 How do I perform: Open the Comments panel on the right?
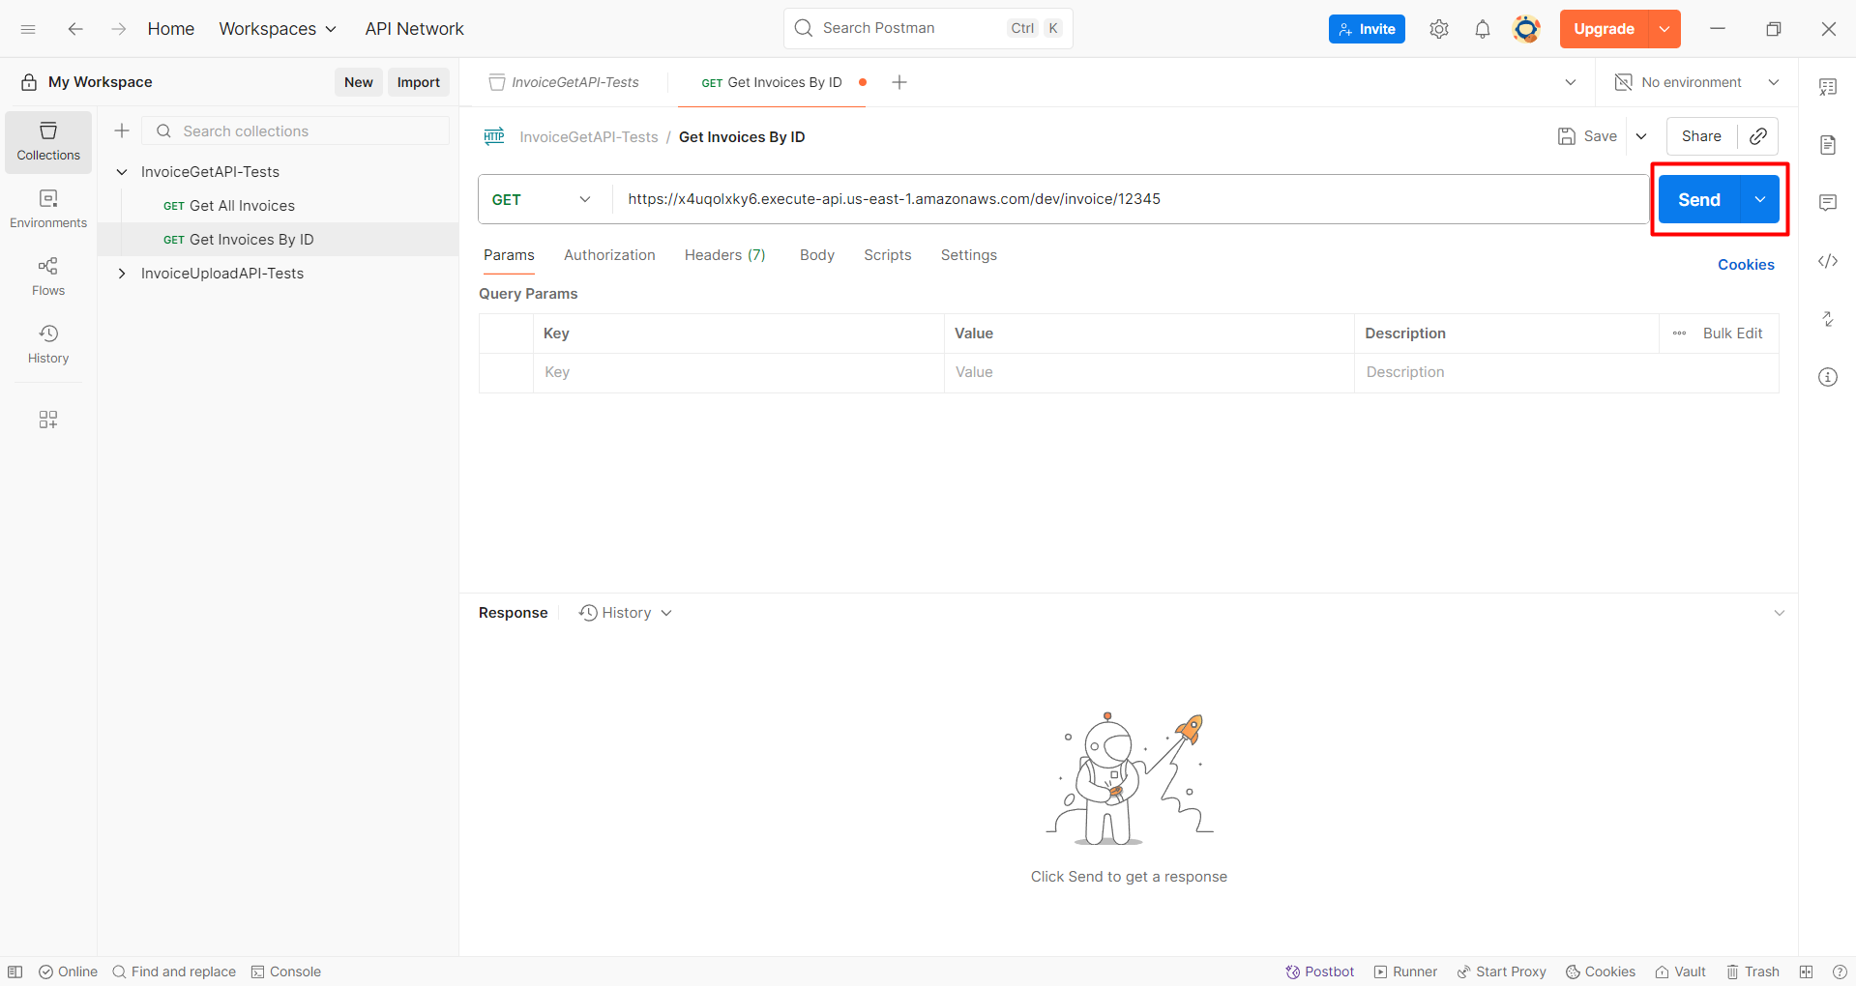click(1827, 202)
